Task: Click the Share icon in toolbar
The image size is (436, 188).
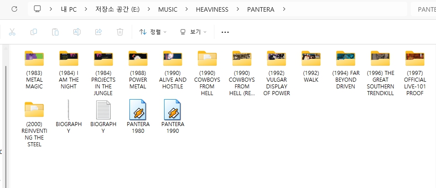Action: coord(98,32)
